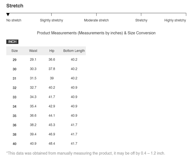Select the size 40 row label
This screenshot has height=162, width=192.
[14, 144]
